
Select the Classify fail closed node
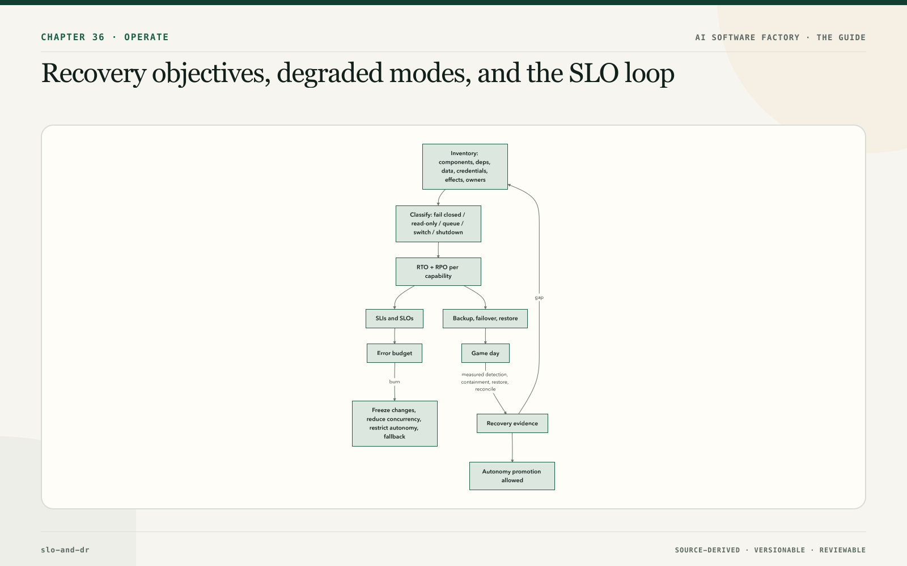(438, 224)
